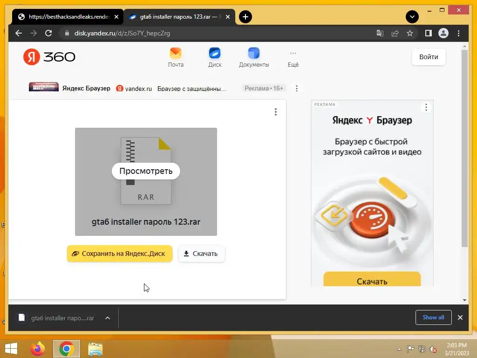
Task: Click the browser forward arrow
Action: (34, 33)
